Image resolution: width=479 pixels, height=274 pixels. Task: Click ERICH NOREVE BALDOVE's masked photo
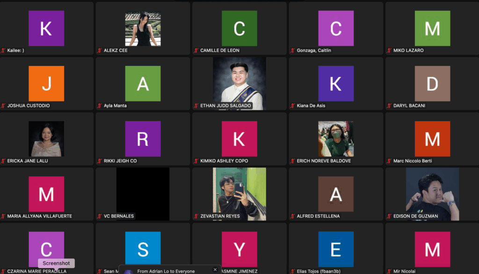(x=335, y=138)
